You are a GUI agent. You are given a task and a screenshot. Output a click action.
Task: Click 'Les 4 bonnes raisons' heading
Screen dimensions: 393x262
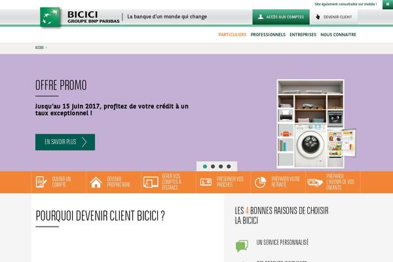[x=282, y=215]
